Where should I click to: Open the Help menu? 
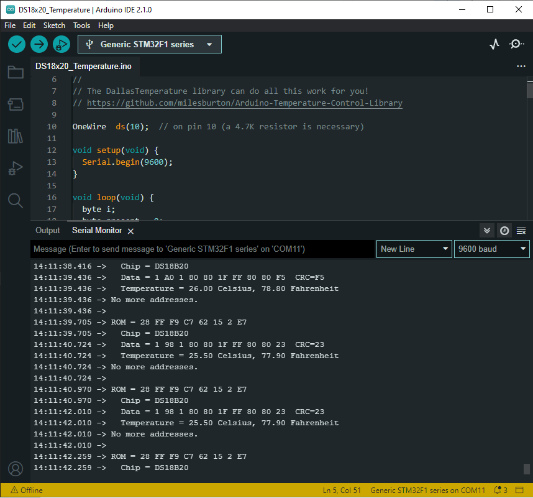106,25
